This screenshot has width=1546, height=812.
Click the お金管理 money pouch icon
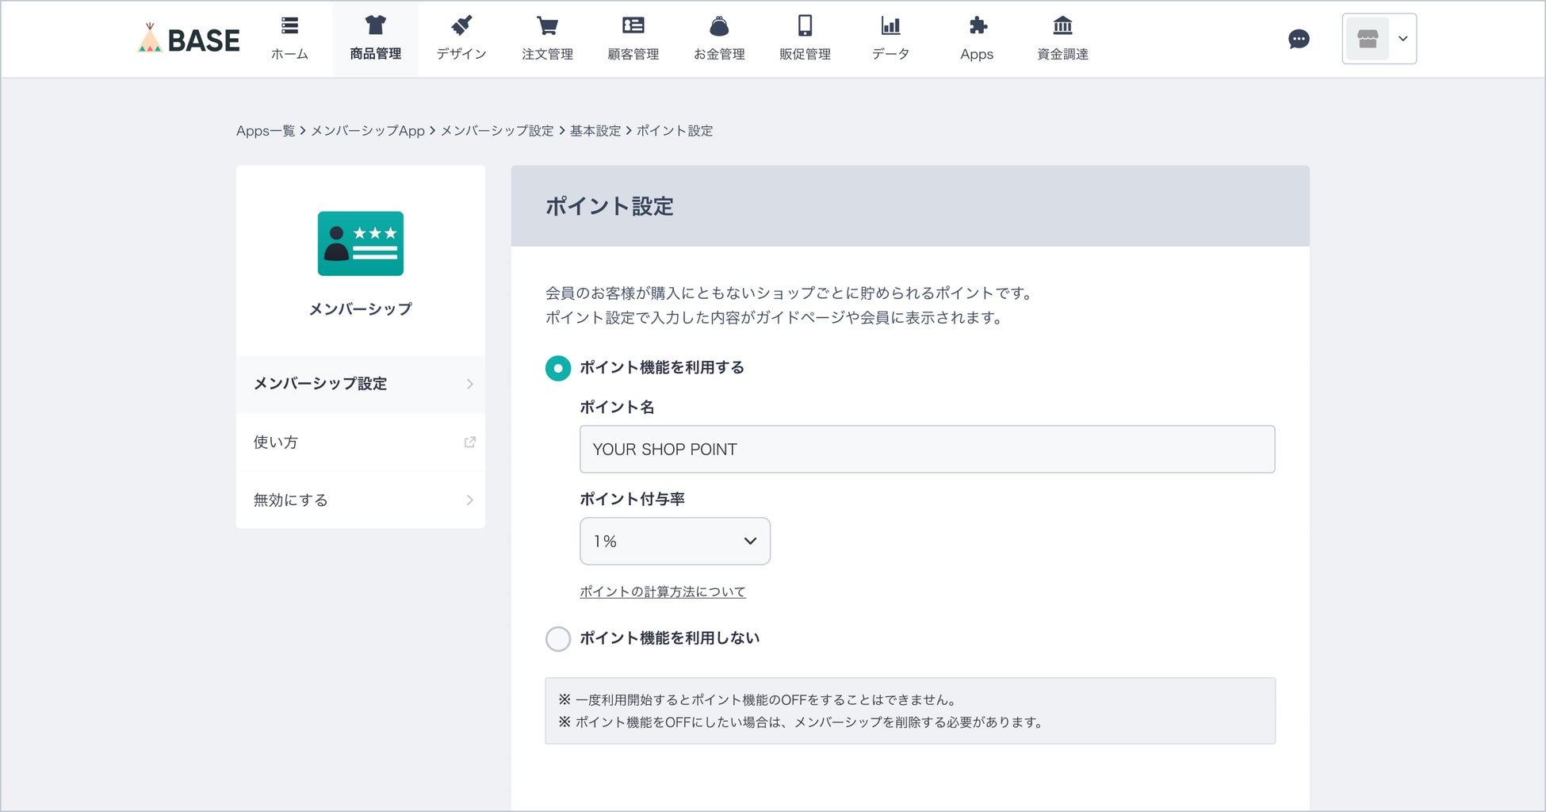point(719,26)
